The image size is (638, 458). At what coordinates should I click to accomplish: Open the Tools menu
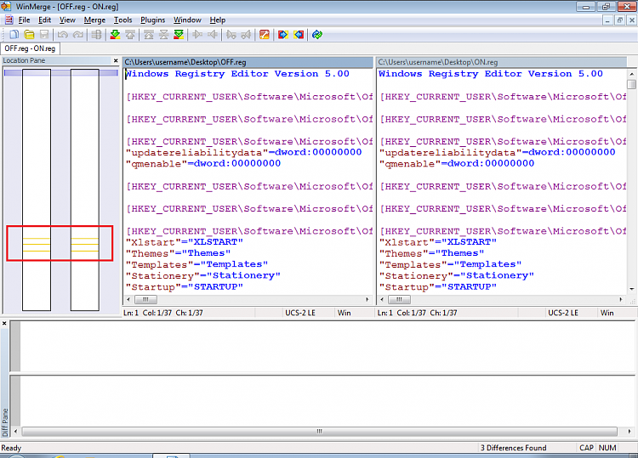coord(122,20)
